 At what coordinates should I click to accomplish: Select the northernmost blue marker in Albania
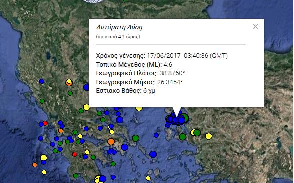tap(42, 81)
